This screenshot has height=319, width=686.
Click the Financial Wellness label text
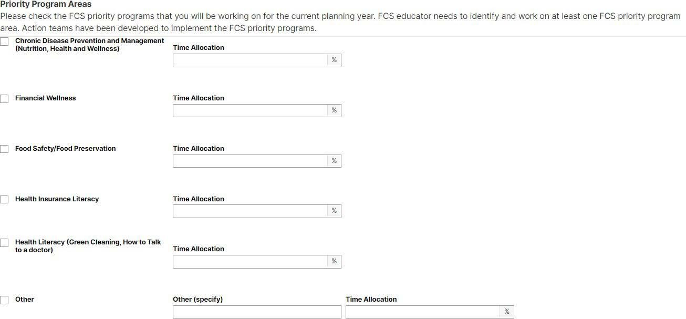pos(45,98)
